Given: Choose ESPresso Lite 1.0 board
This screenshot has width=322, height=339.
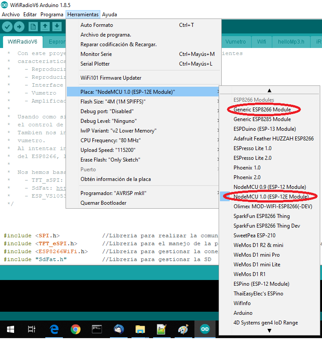Looking at the screenshot, I should (x=269, y=148).
